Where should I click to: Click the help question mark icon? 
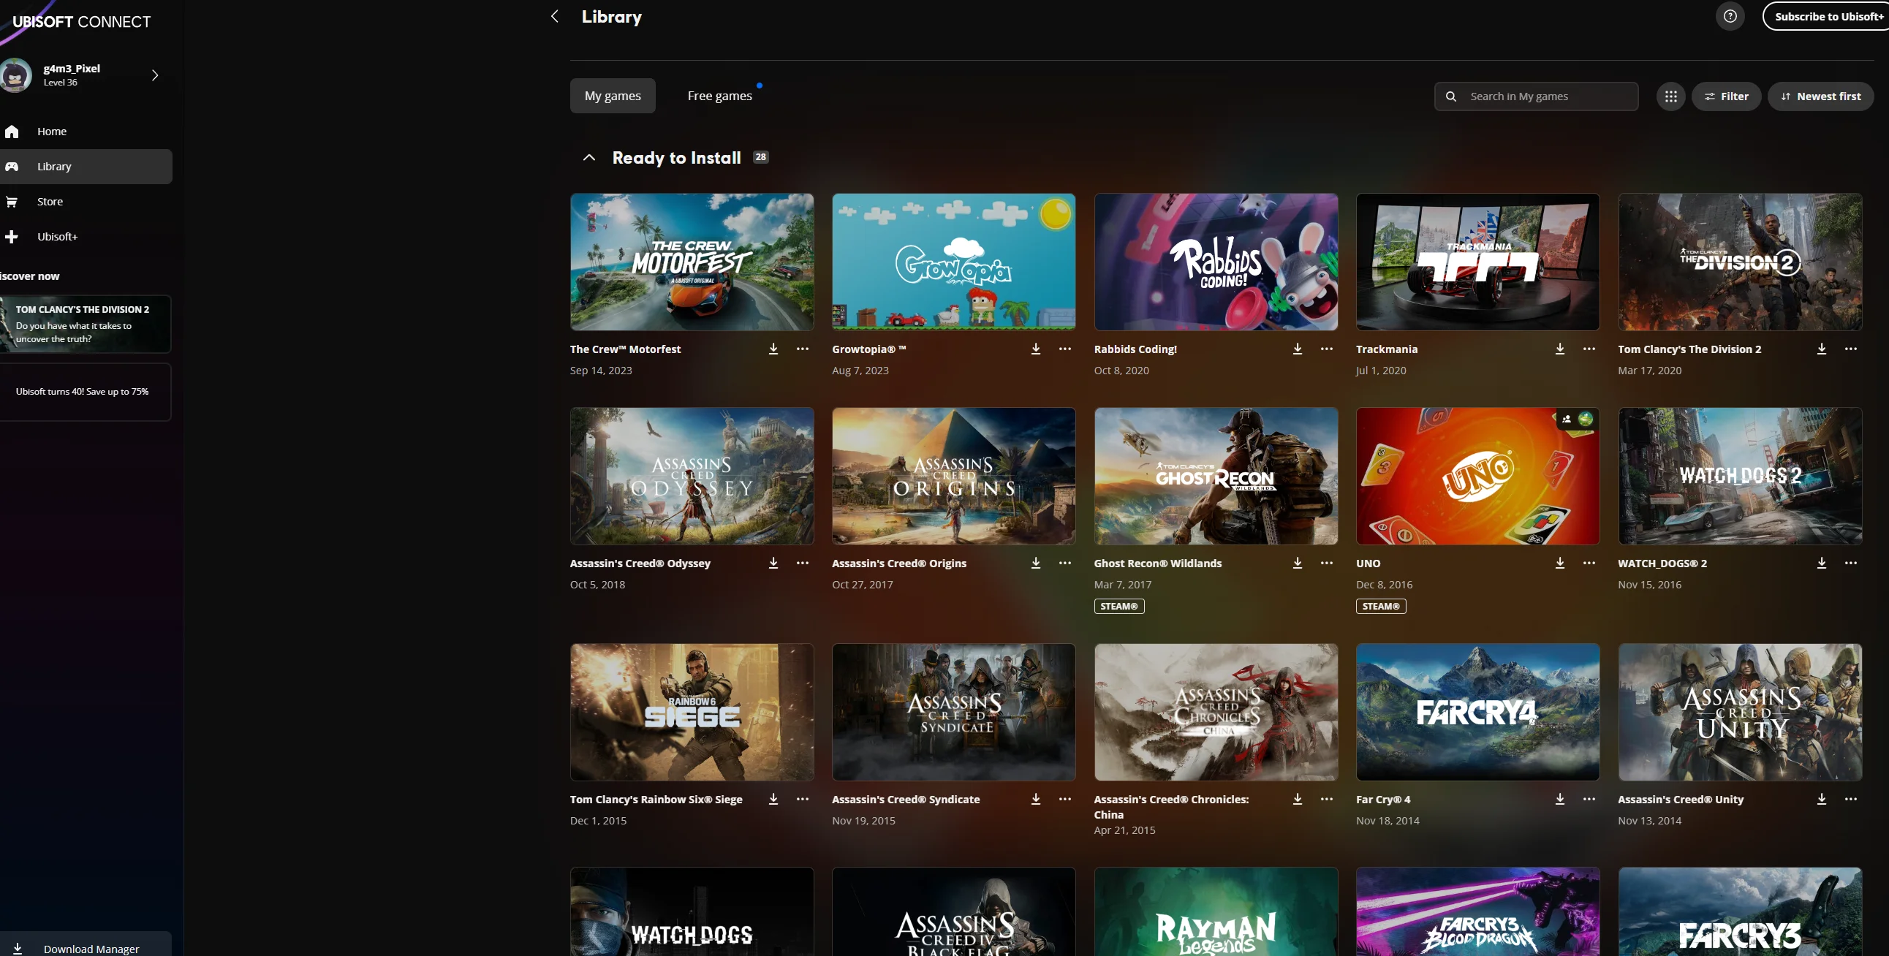[1730, 16]
